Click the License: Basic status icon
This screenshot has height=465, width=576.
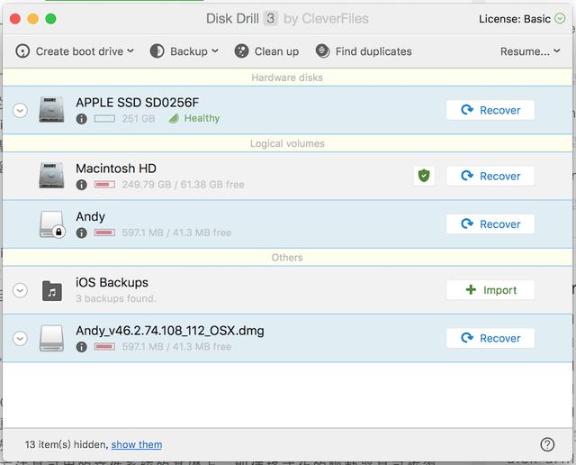[x=560, y=18]
